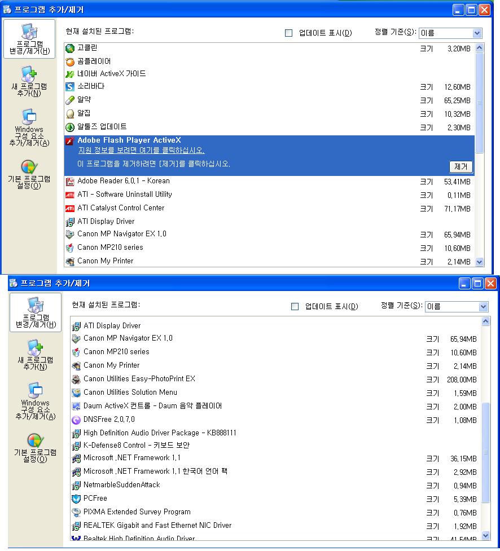
Task: Click the NetmarbleSuddenAttack icon
Action: tap(76, 485)
